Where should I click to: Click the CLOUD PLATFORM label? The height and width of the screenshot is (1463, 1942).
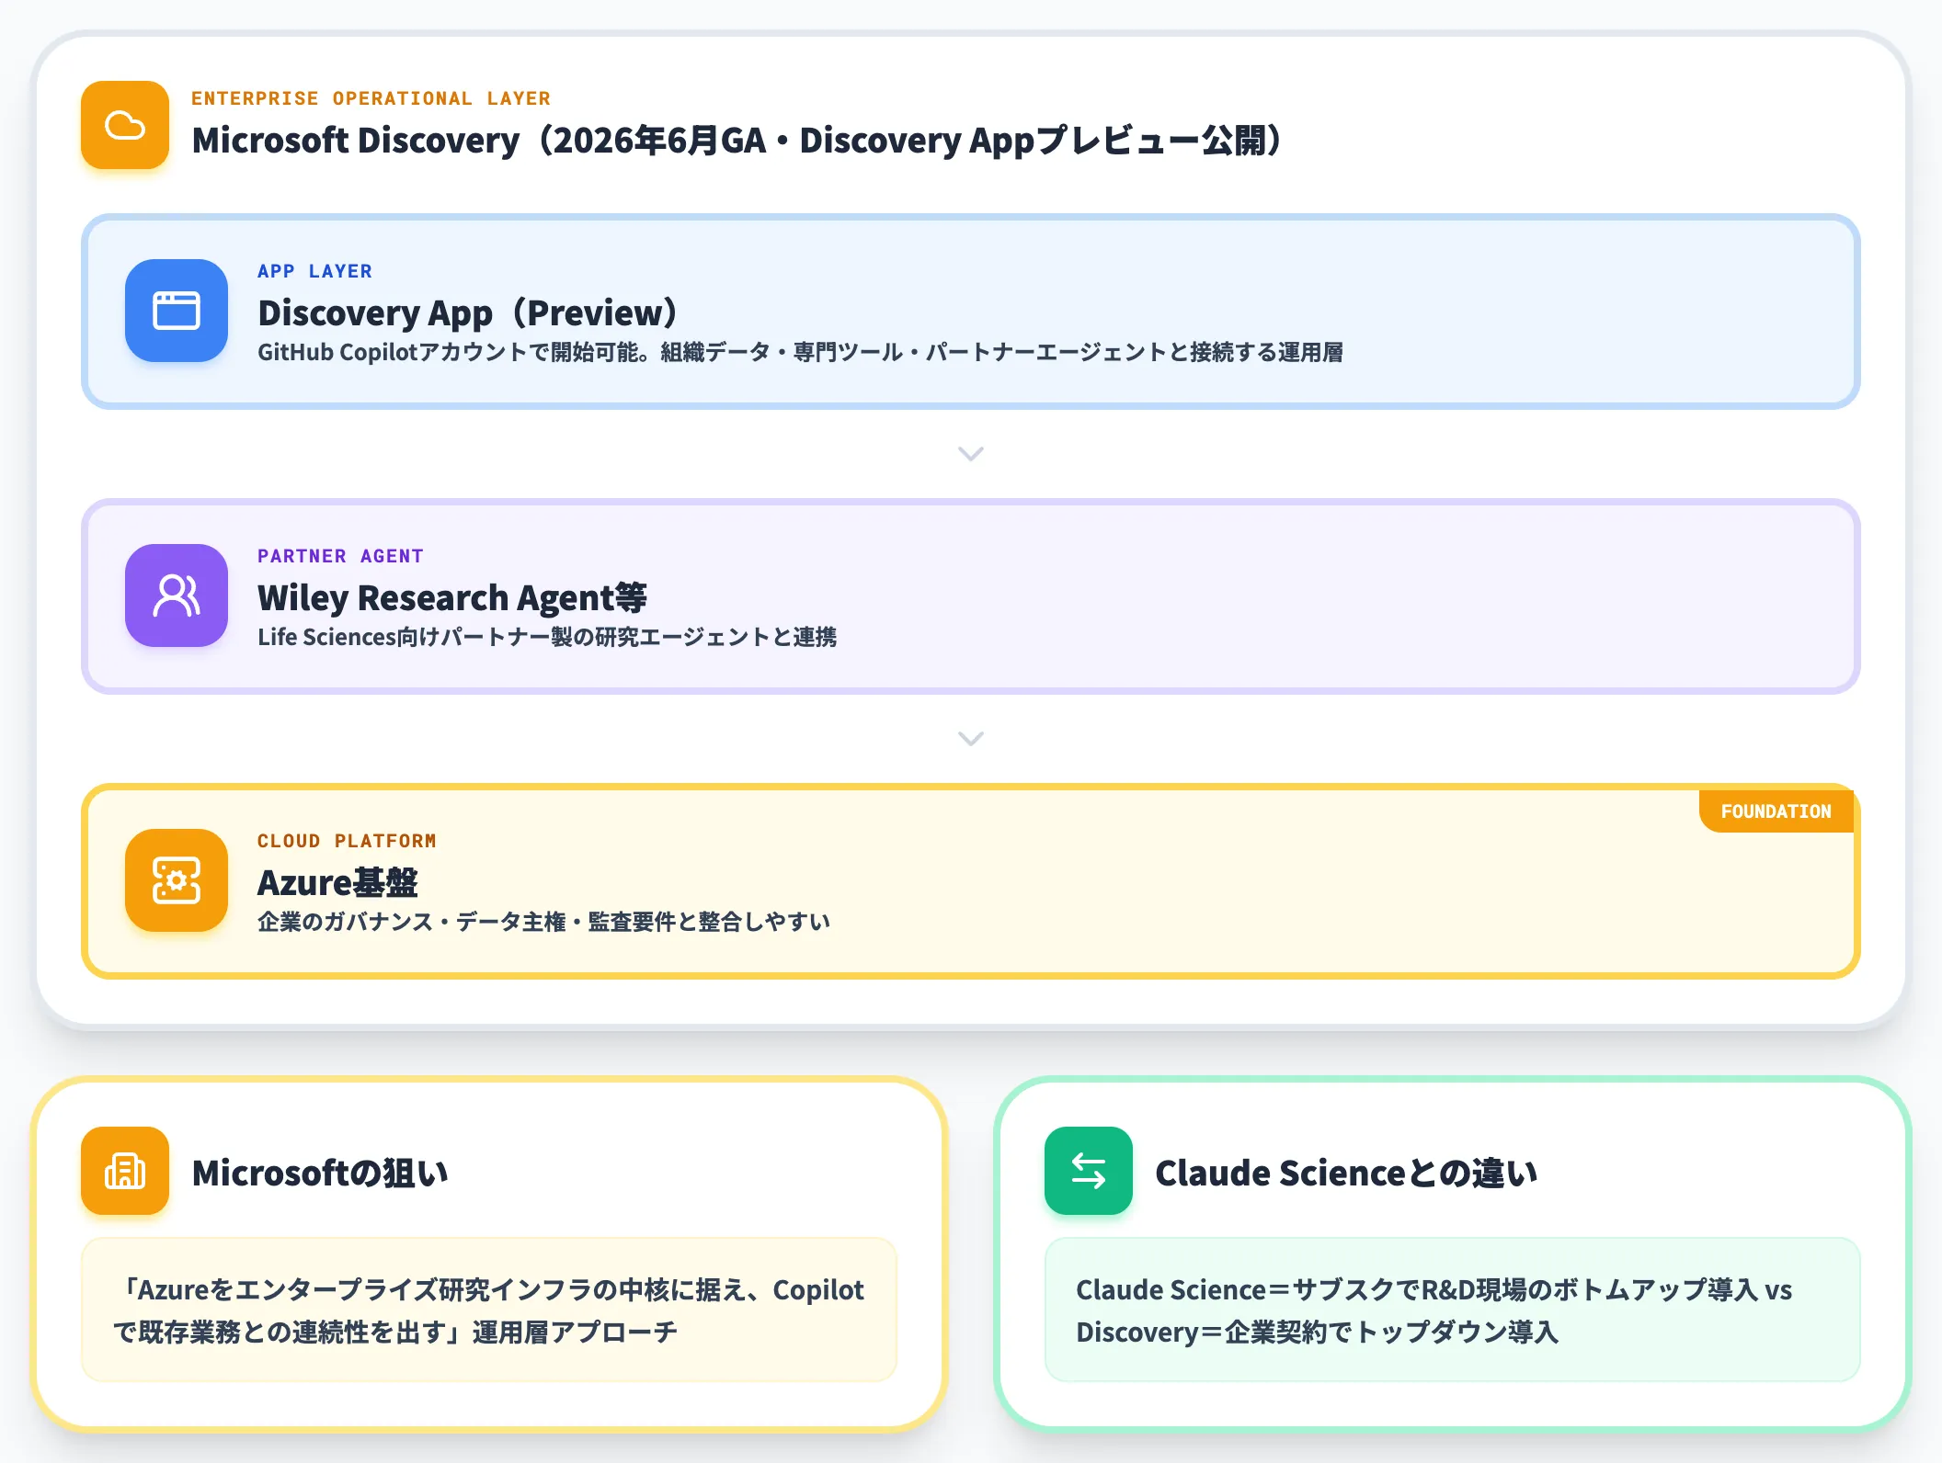347,841
